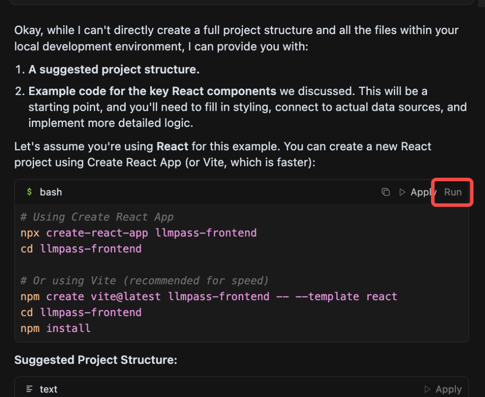
Task: Click the '# Using Create React App' comment
Action: click(97, 217)
